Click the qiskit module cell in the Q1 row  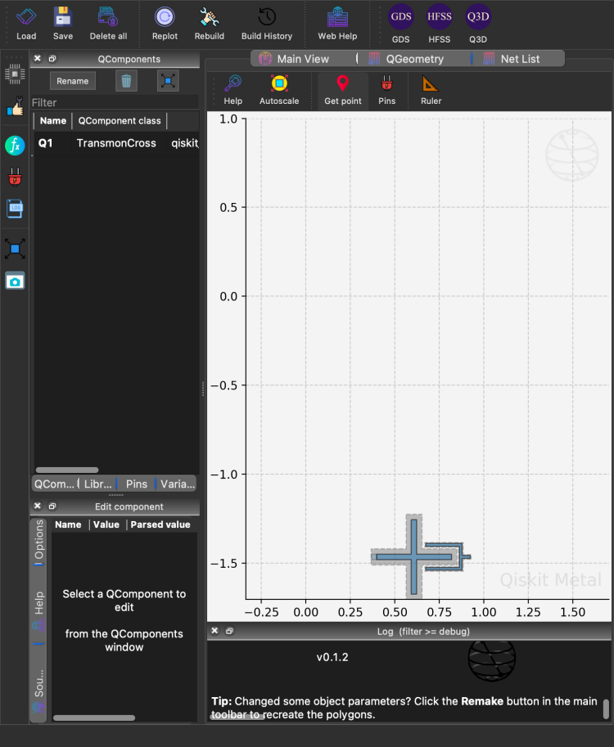(x=184, y=143)
